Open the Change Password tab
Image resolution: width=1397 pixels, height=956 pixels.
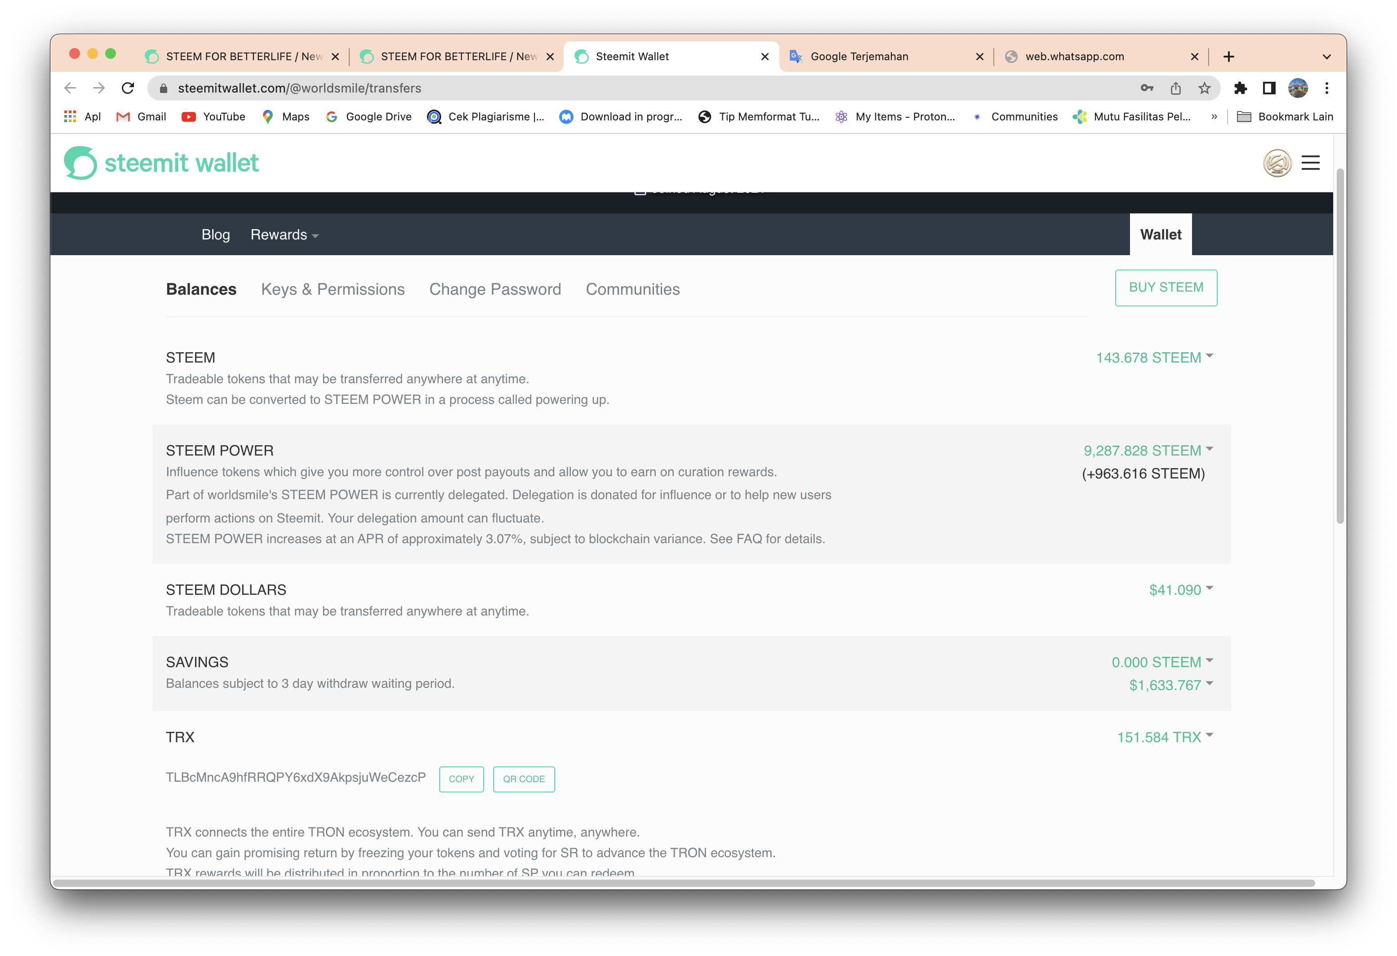tap(495, 289)
